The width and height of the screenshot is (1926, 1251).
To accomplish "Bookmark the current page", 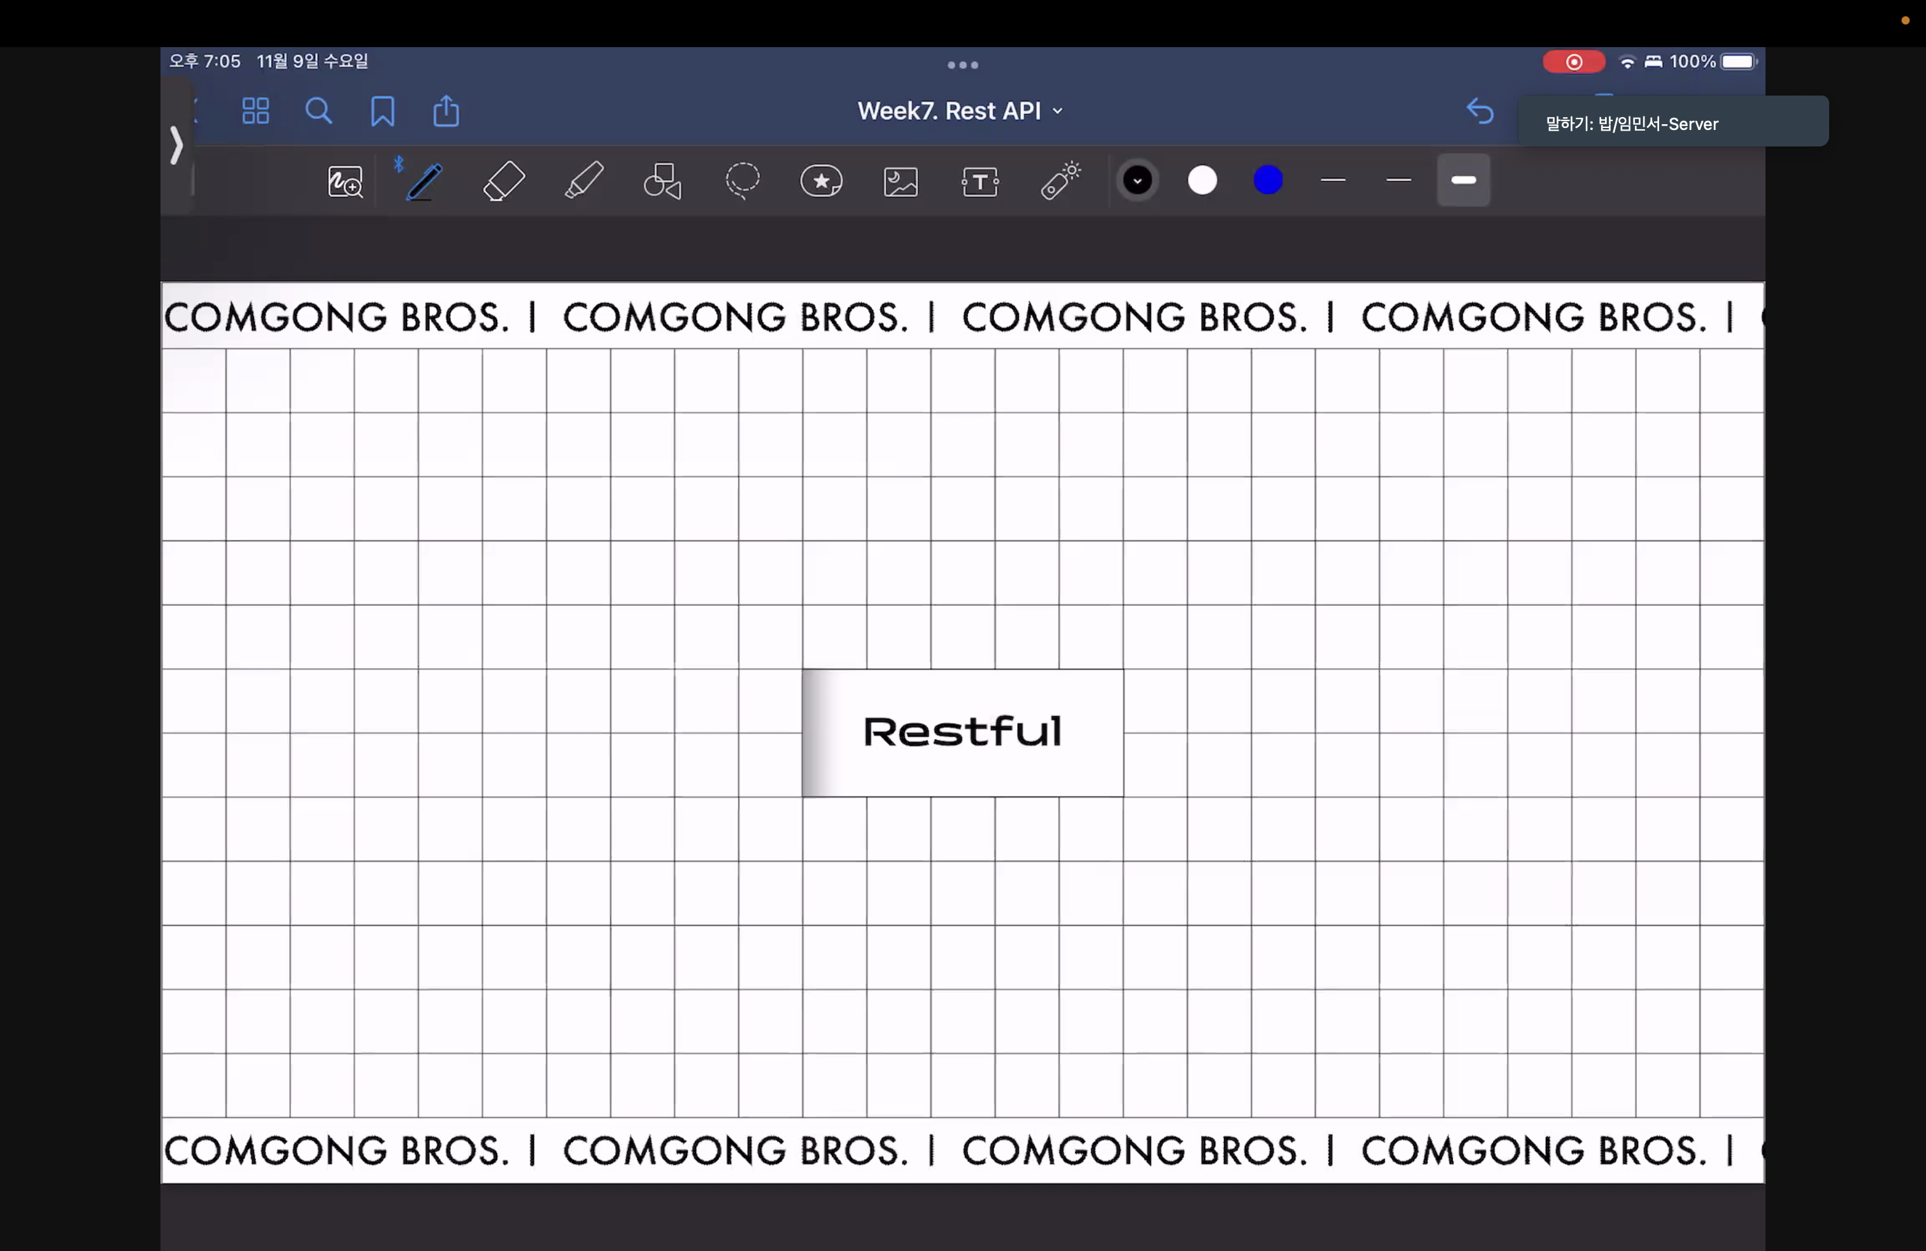I will [x=383, y=111].
